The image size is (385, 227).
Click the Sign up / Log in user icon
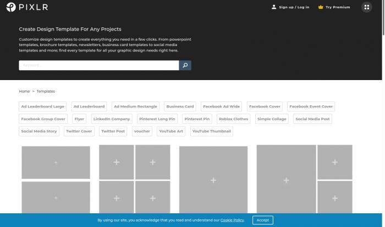(x=274, y=7)
